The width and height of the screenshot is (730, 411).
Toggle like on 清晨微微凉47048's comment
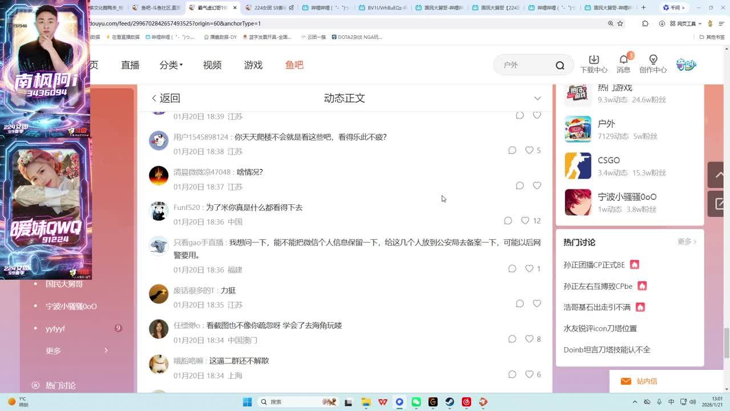pos(537,186)
